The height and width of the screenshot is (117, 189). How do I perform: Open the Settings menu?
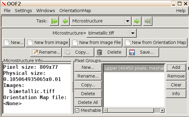23,11
